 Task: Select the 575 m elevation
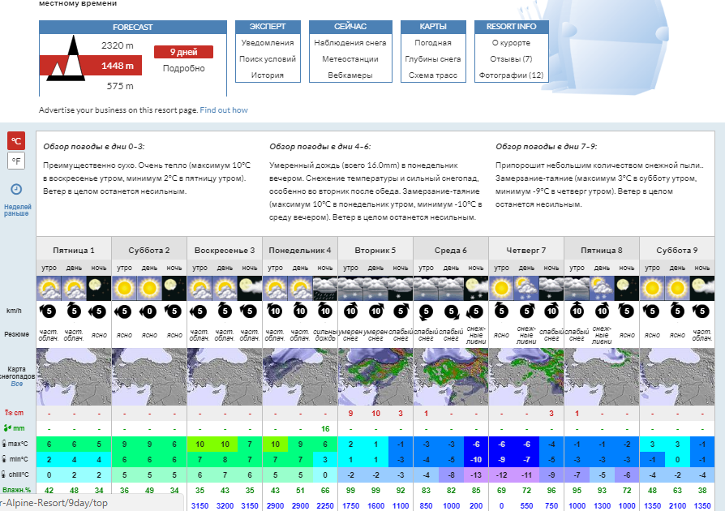[x=120, y=86]
